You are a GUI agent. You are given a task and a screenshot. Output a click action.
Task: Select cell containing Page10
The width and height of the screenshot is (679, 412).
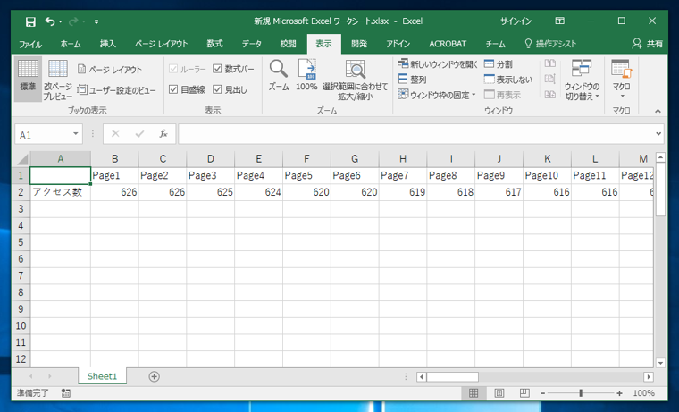(547, 175)
